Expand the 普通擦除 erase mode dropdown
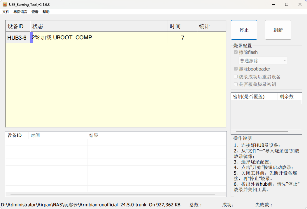 pyautogui.click(x=263, y=61)
